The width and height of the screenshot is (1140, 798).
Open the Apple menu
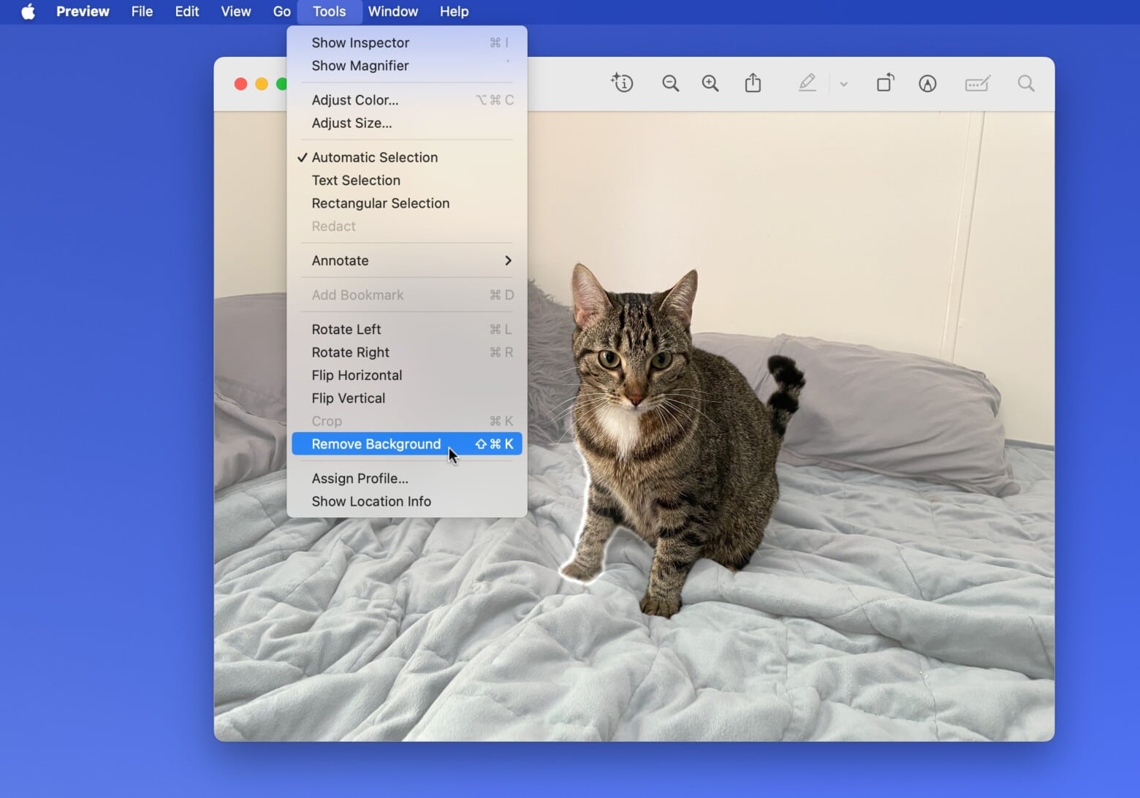click(x=28, y=12)
